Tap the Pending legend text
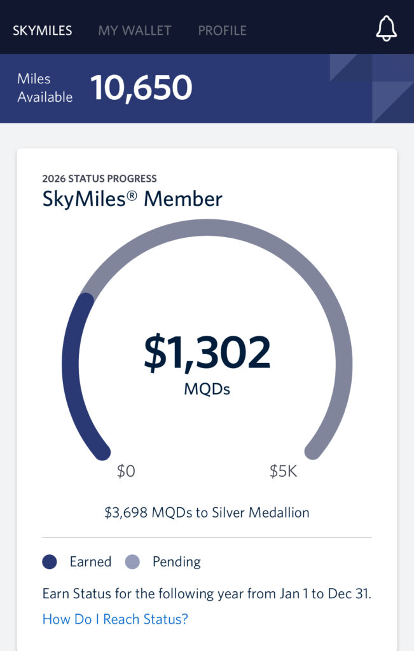Viewport: 414px width, 651px height. click(x=177, y=562)
